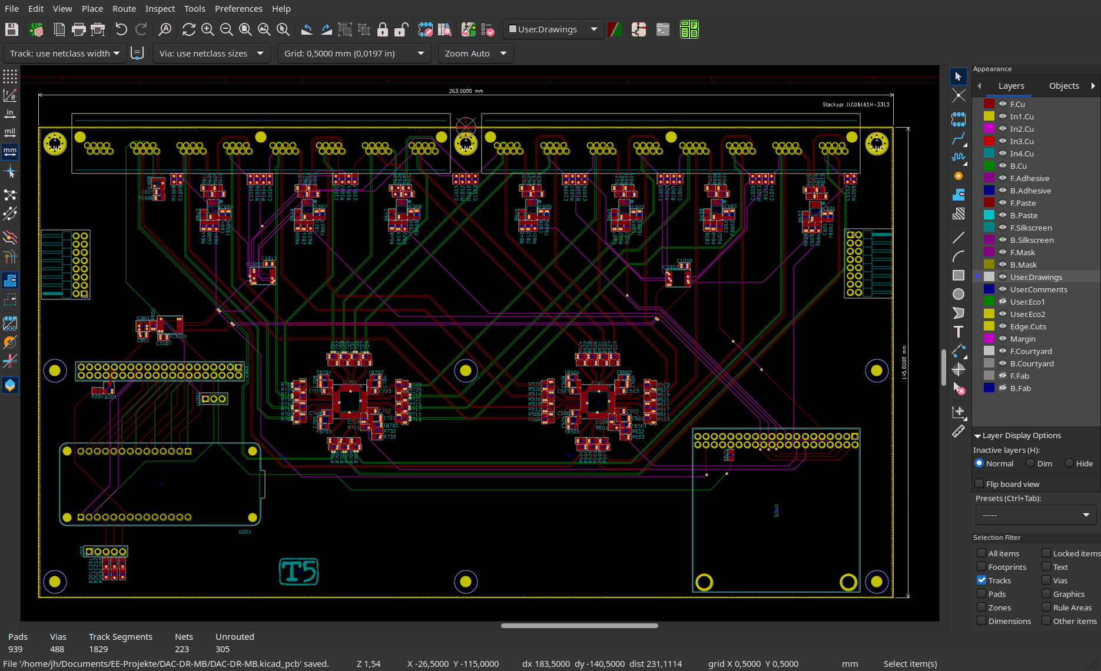Open the Preferences menu
The height and width of the screenshot is (671, 1101).
[x=238, y=9]
